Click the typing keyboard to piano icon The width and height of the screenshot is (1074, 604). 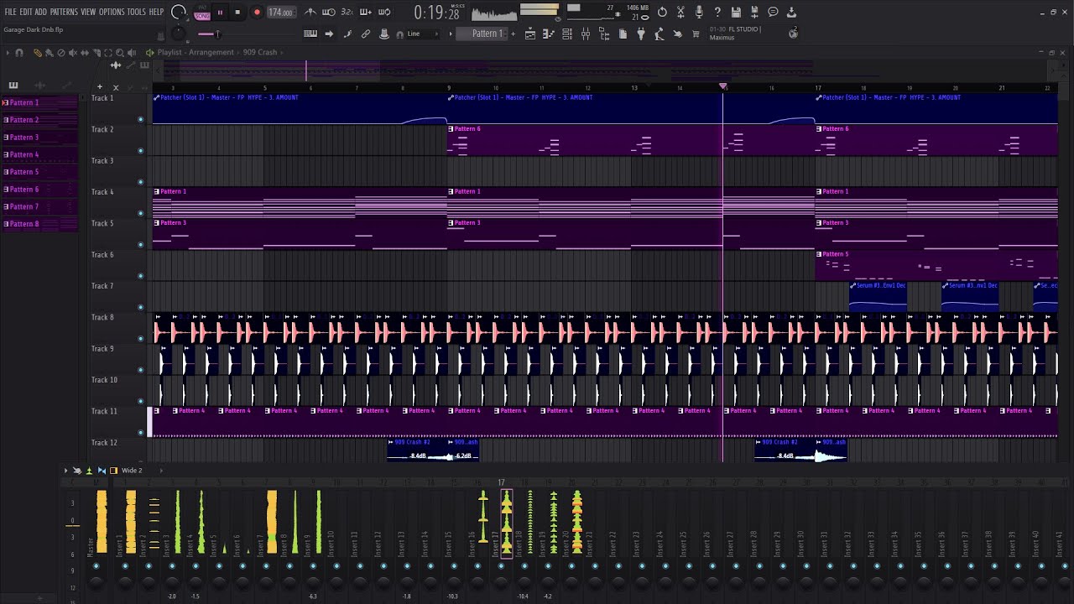(310, 34)
